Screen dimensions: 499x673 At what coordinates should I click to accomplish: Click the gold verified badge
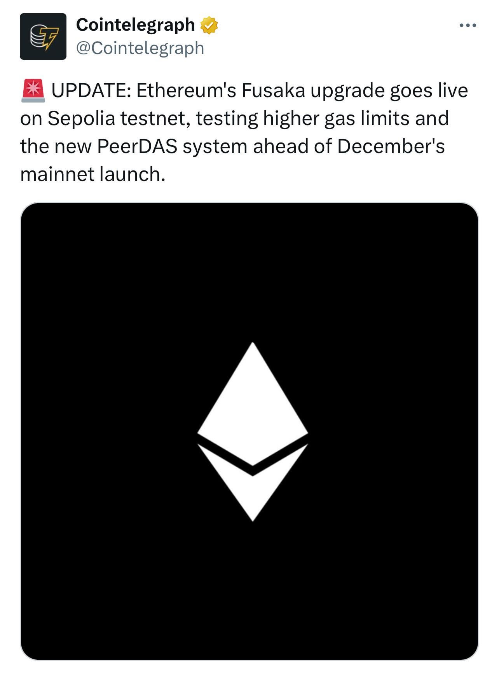(x=209, y=25)
